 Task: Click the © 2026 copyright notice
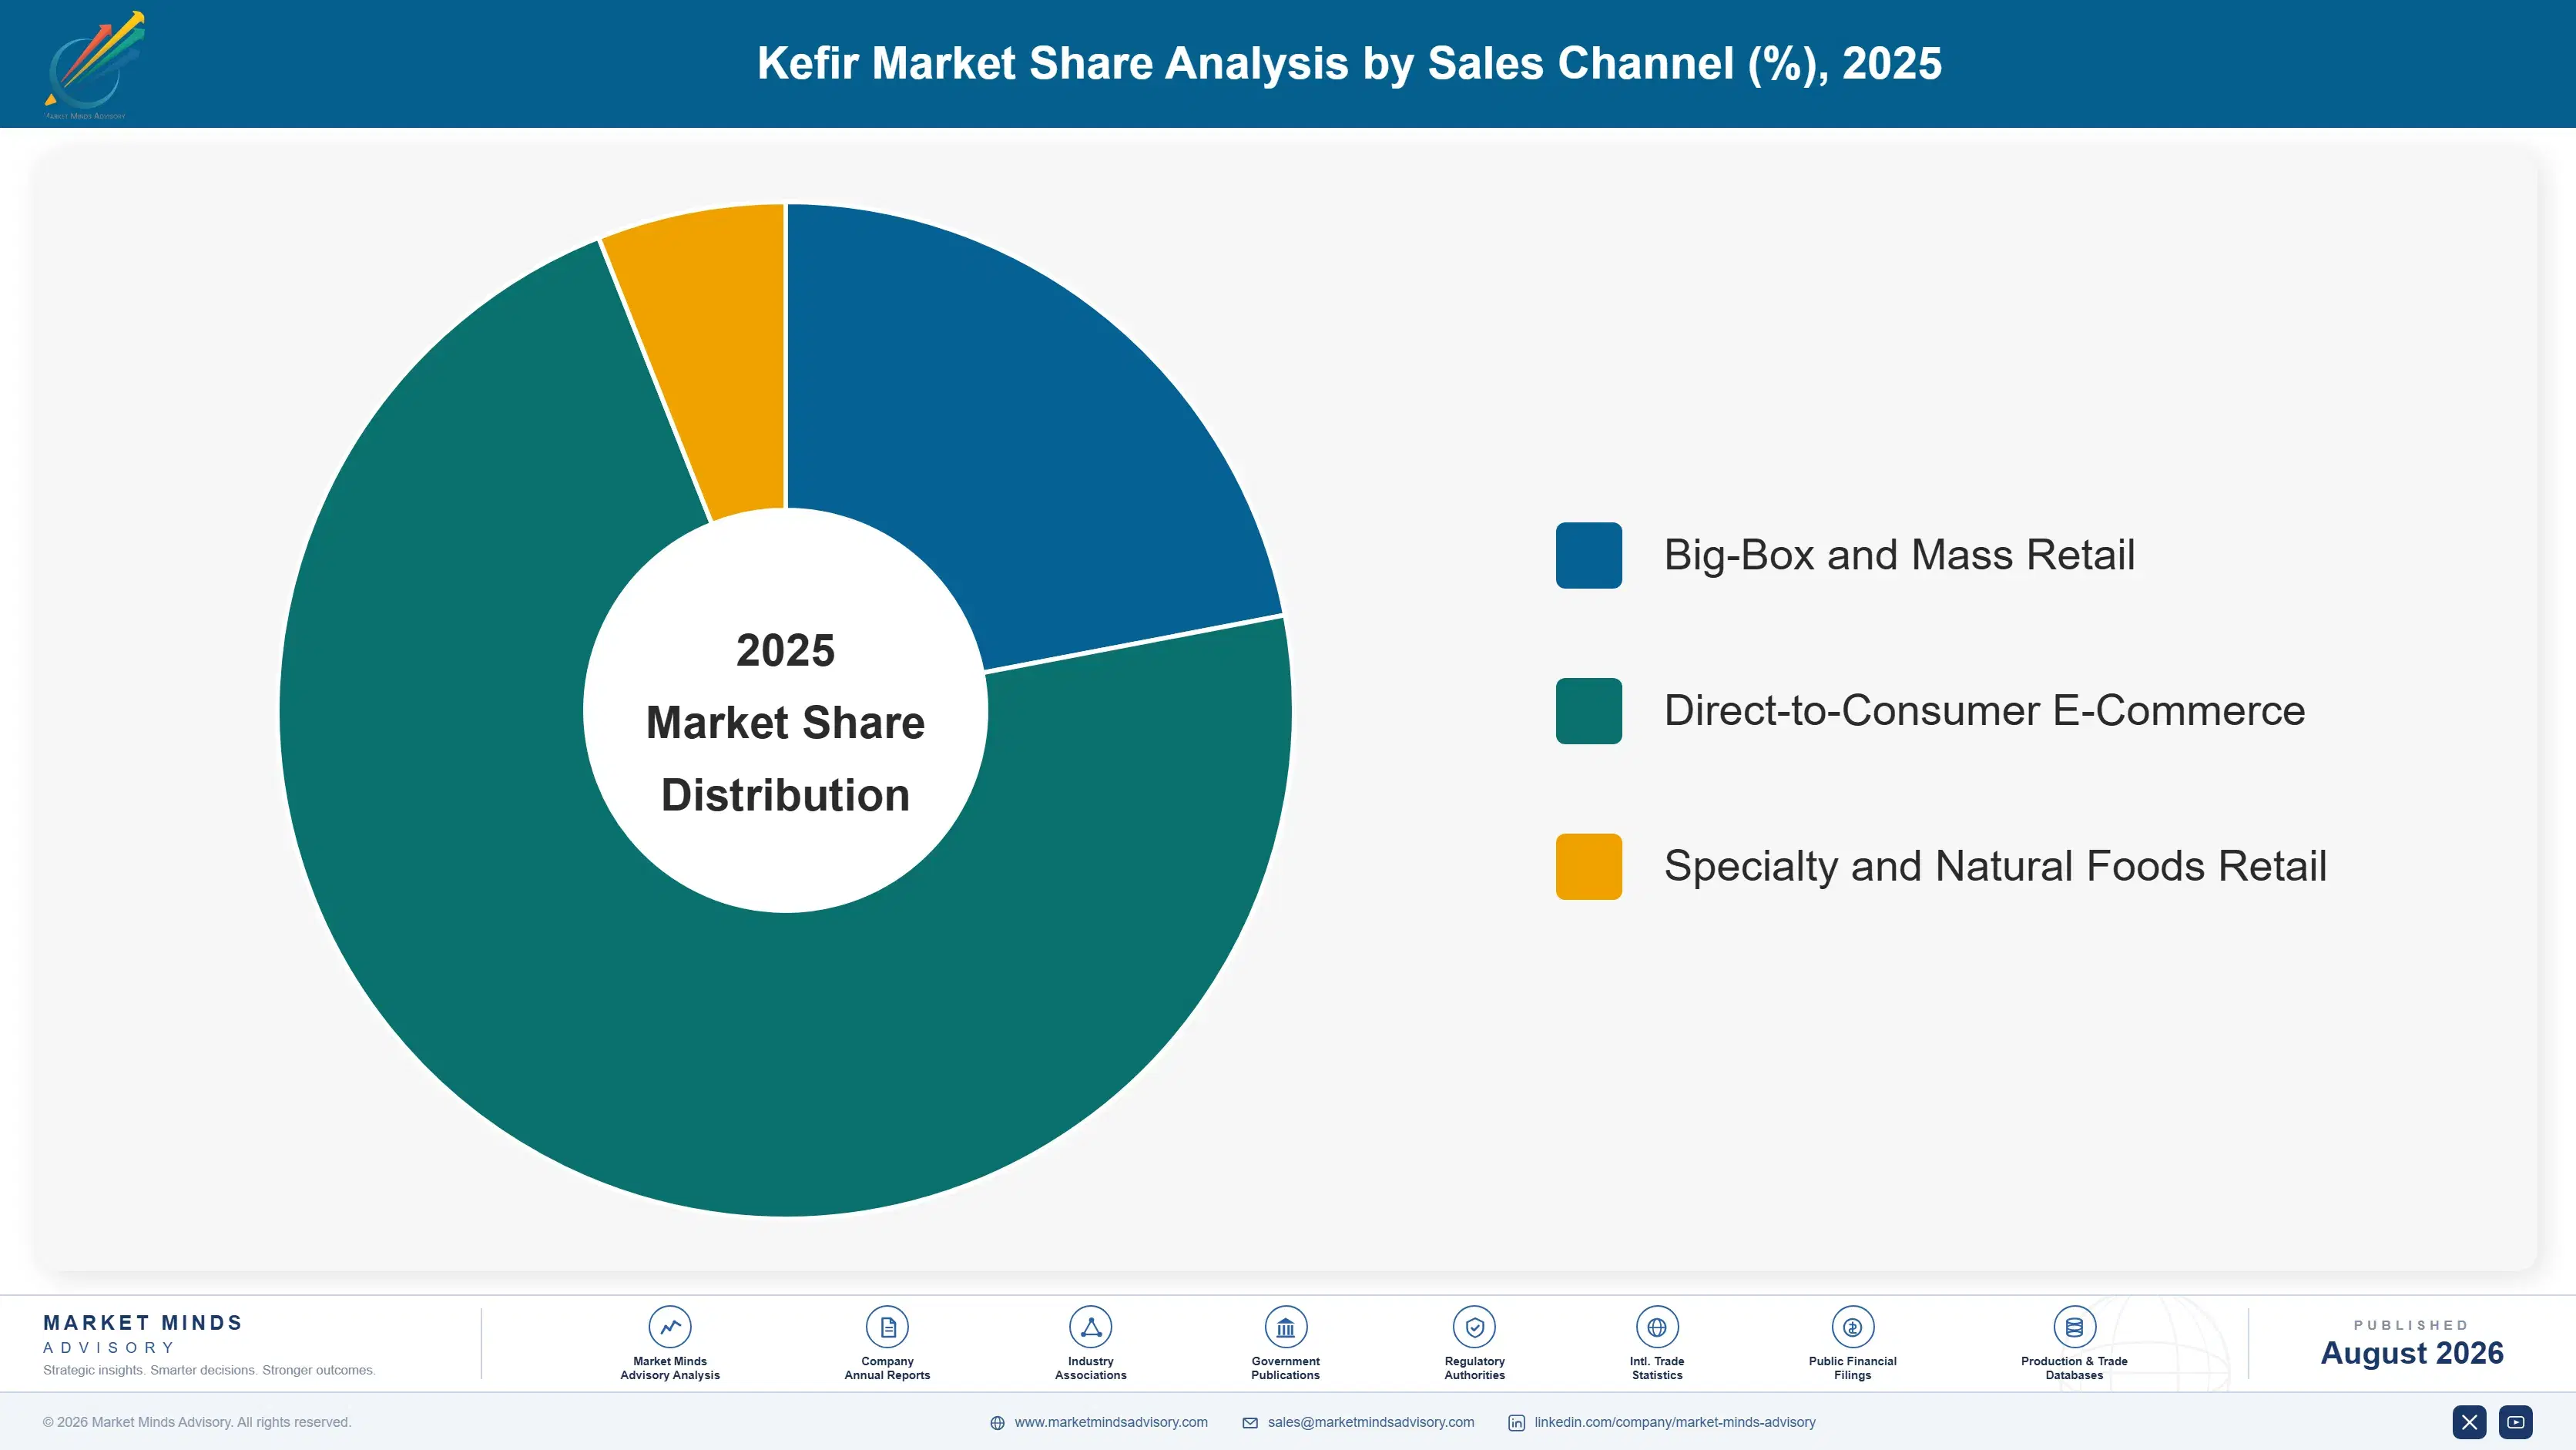[197, 1422]
